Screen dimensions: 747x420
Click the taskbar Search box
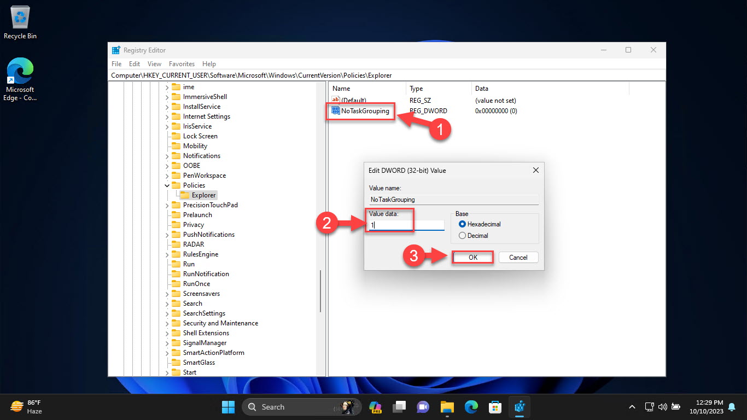click(x=302, y=407)
